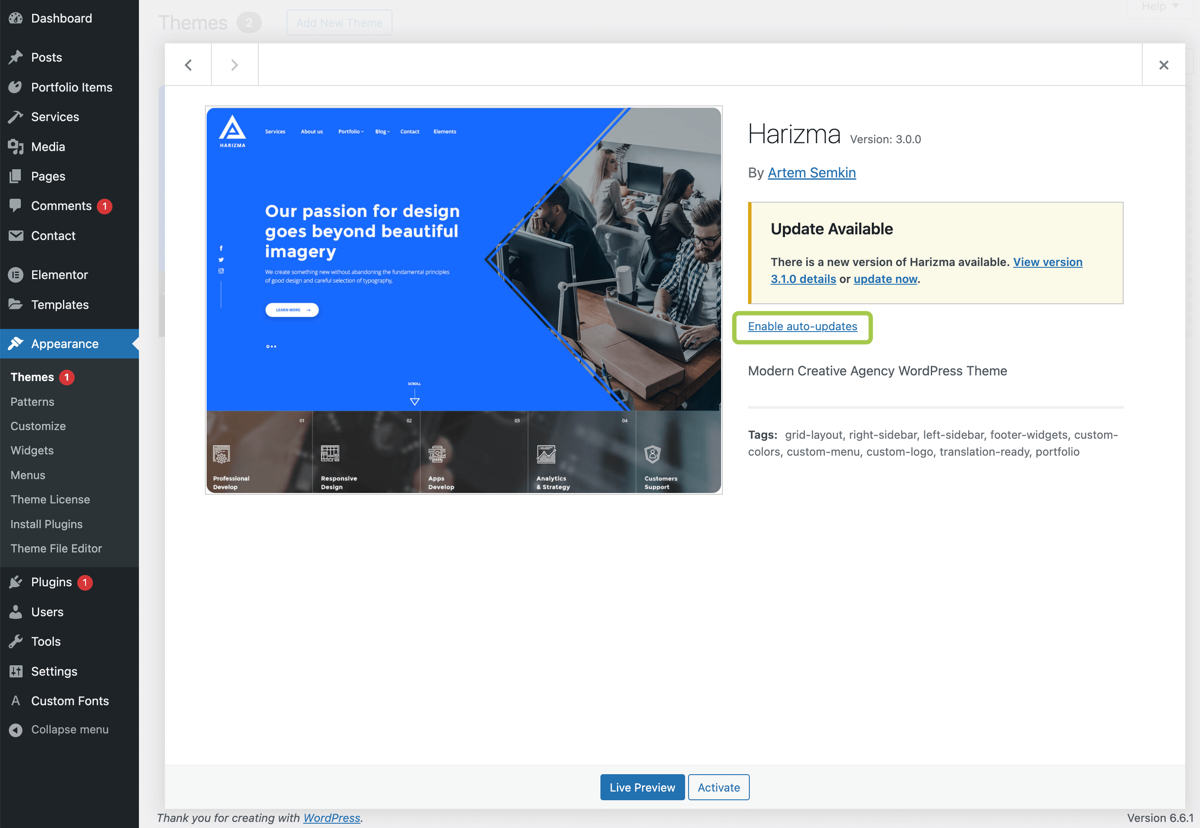The height and width of the screenshot is (828, 1200).
Task: Click the Live Preview button
Action: (x=642, y=787)
